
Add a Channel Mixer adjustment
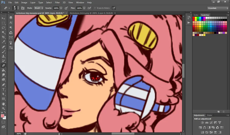click(x=217, y=128)
